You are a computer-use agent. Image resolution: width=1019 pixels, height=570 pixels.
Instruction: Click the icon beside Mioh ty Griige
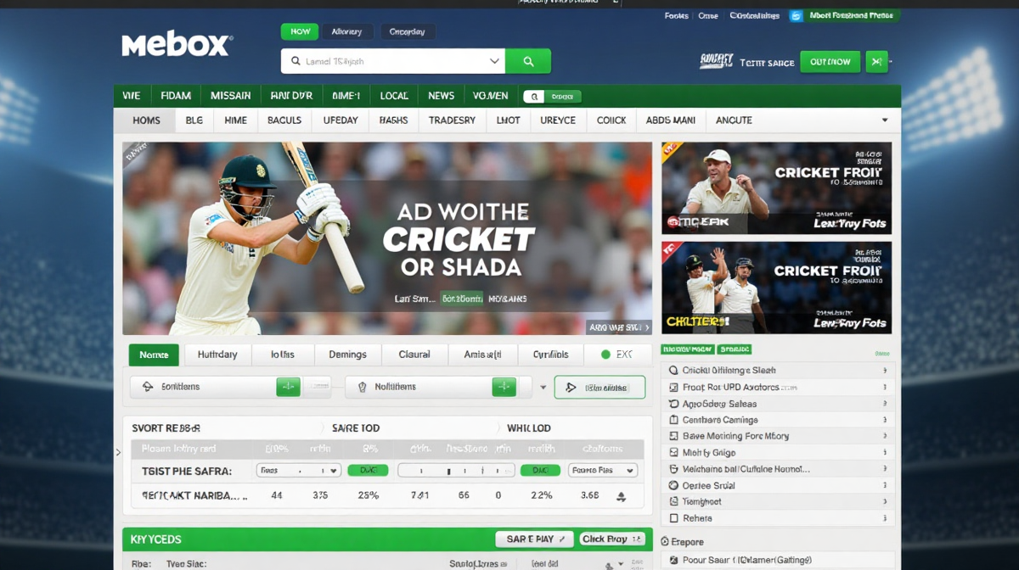pyautogui.click(x=673, y=453)
